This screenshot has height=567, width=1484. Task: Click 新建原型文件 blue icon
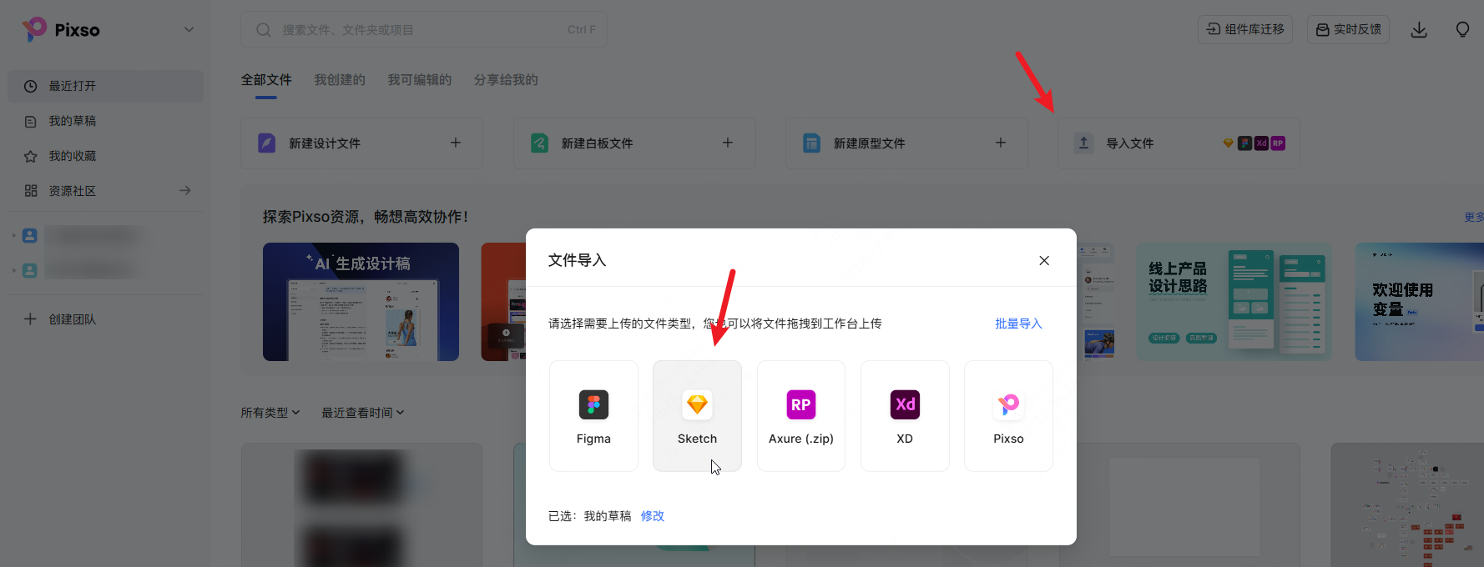coord(811,143)
